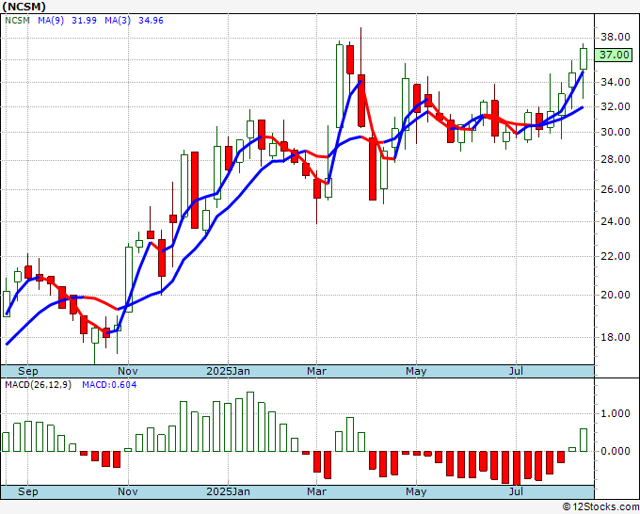The image size is (640, 514).
Task: Click the 34.96 MA(3) value
Action: 151,20
